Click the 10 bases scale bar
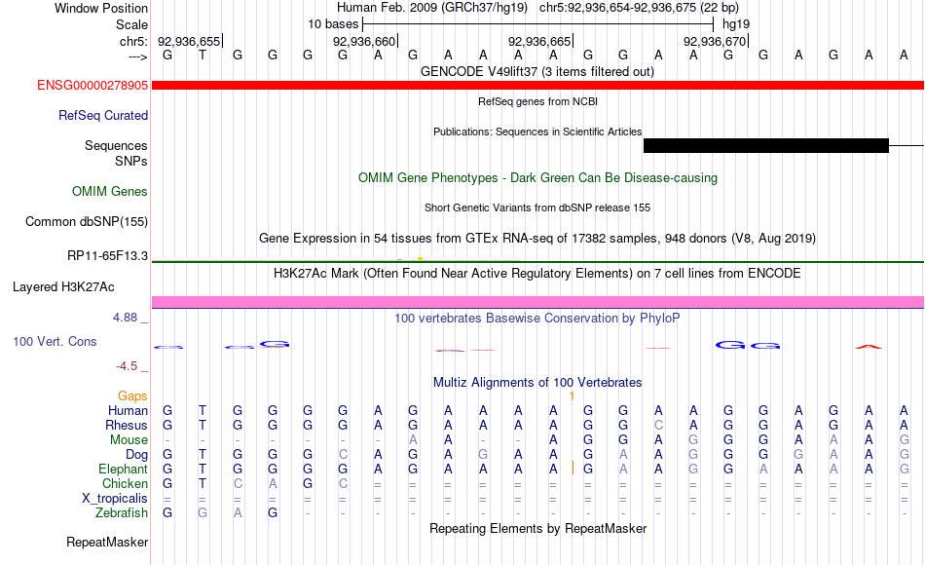 click(538, 24)
